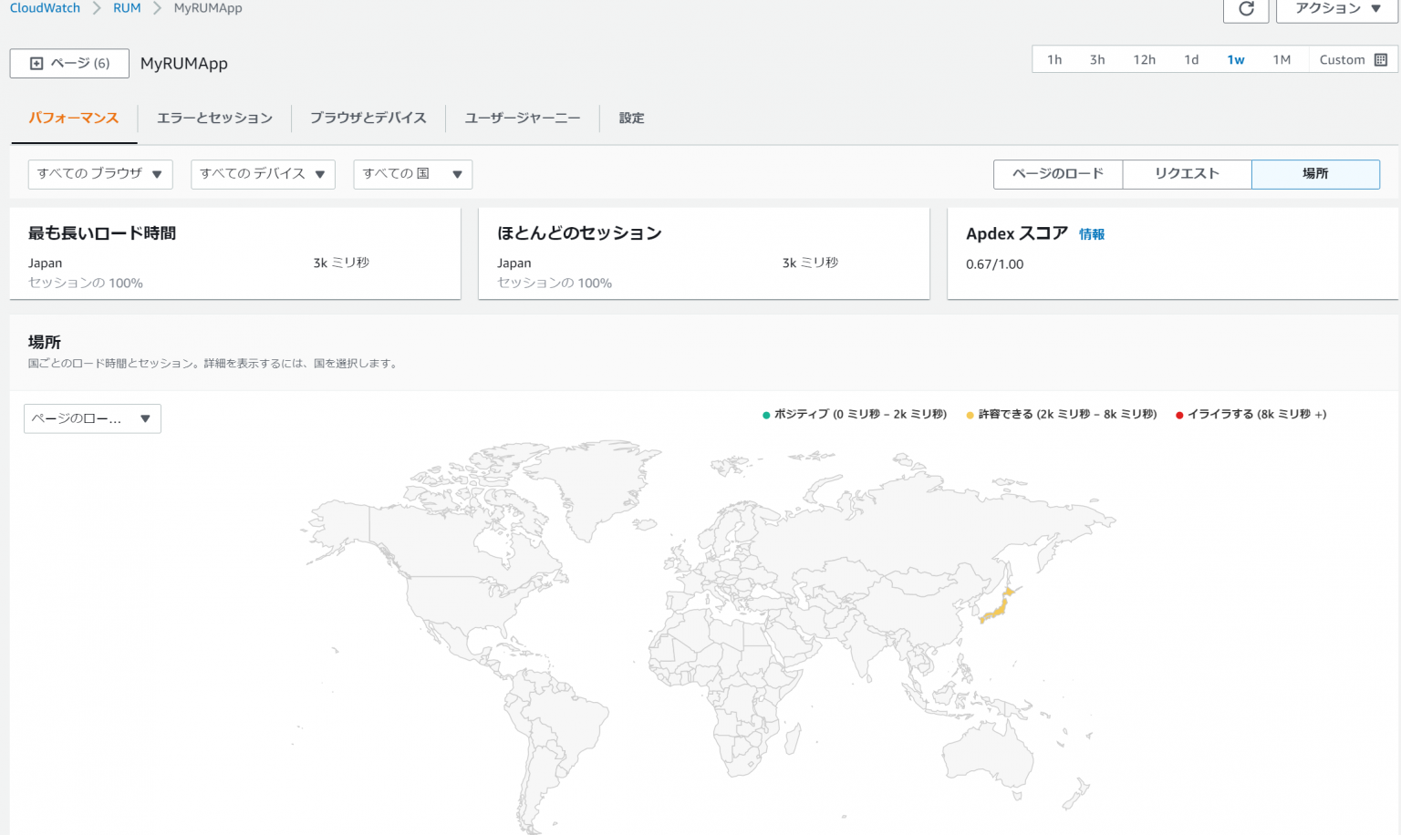Click the ページ (6) panel icon
Viewport: 1401px width, 835px height.
tap(36, 63)
